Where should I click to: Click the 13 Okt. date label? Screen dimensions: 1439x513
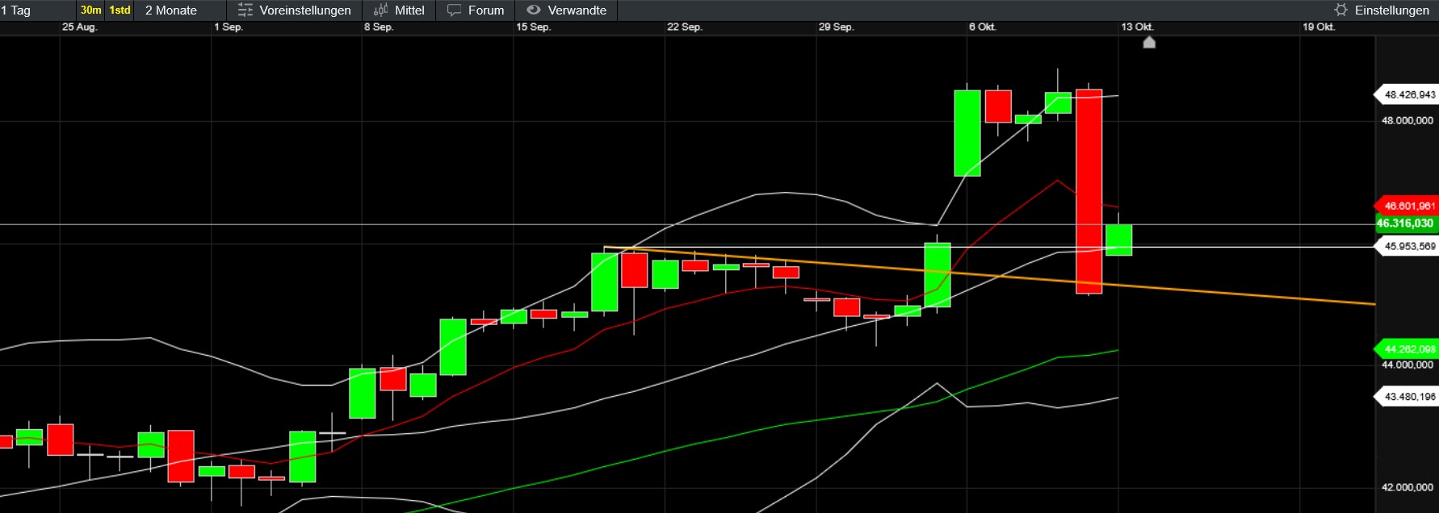pyautogui.click(x=1137, y=27)
